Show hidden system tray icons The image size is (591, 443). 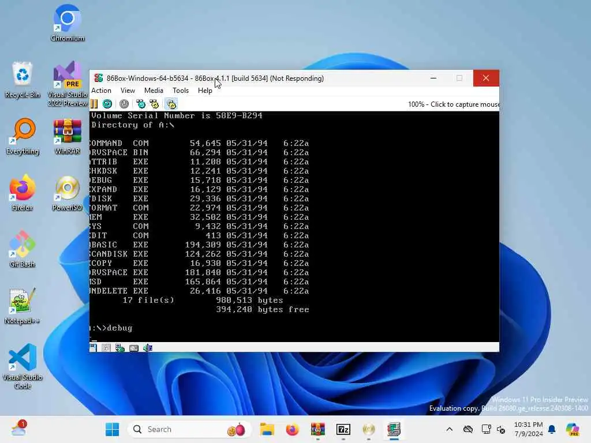coord(449,429)
